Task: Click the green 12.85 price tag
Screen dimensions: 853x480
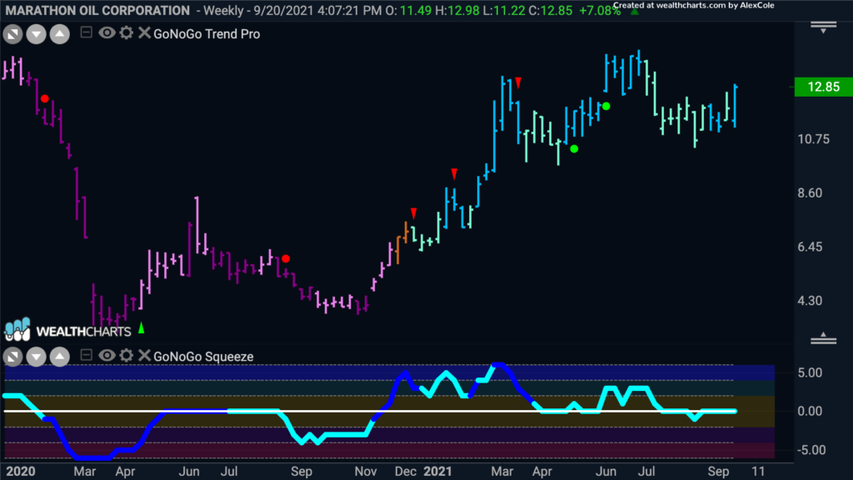Action: click(824, 87)
